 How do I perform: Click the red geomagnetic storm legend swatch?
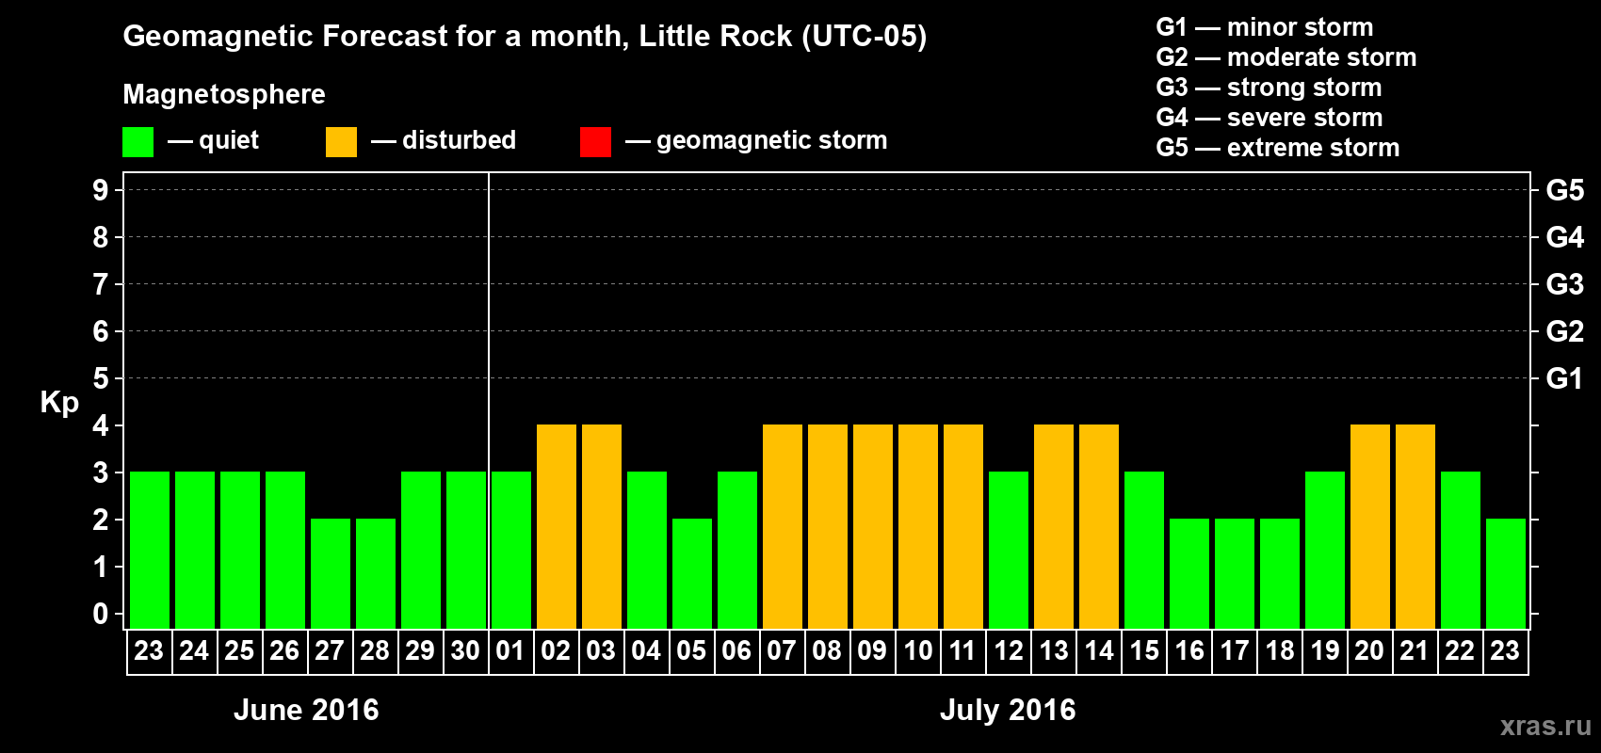click(595, 142)
